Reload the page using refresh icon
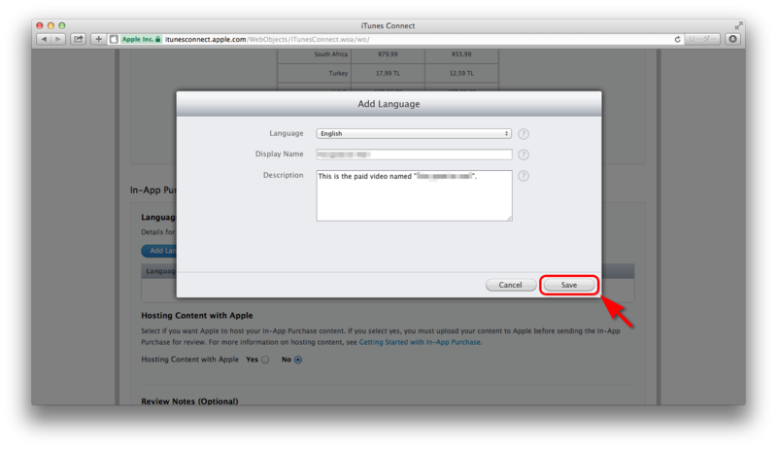Viewport: 777px width, 449px height. point(677,39)
